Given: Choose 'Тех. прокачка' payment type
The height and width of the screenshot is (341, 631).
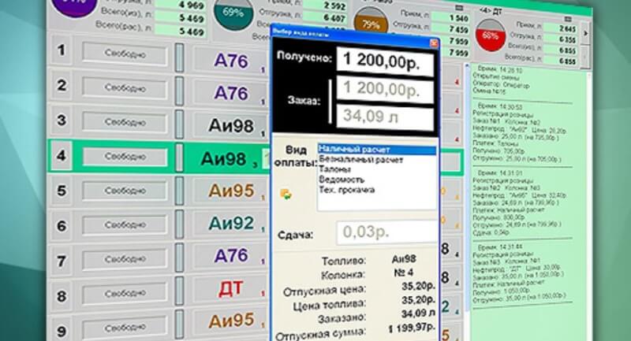Looking at the screenshot, I should 346,190.
